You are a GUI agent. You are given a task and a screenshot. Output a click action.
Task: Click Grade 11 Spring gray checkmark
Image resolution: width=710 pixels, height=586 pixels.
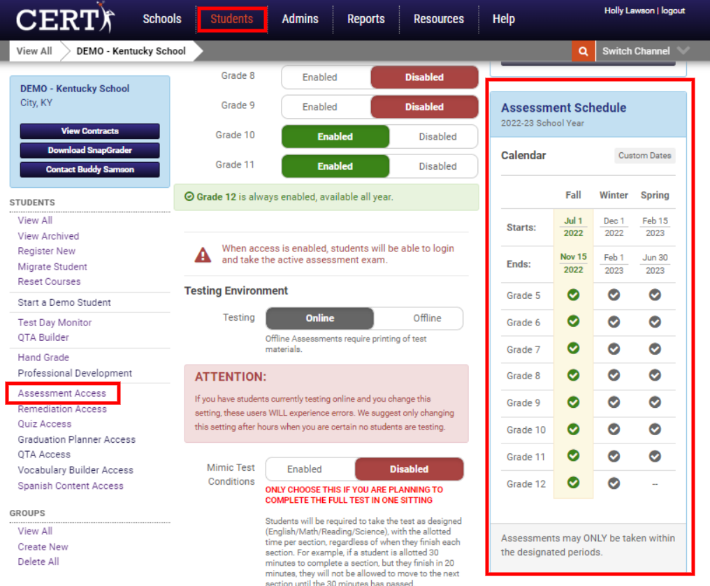655,456
